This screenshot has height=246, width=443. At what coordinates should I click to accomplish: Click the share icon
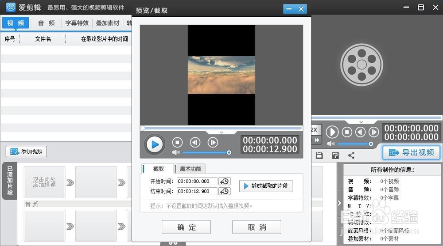point(351,155)
